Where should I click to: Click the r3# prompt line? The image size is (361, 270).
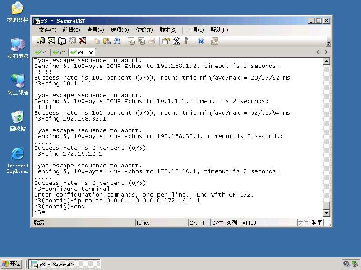click(x=40, y=212)
